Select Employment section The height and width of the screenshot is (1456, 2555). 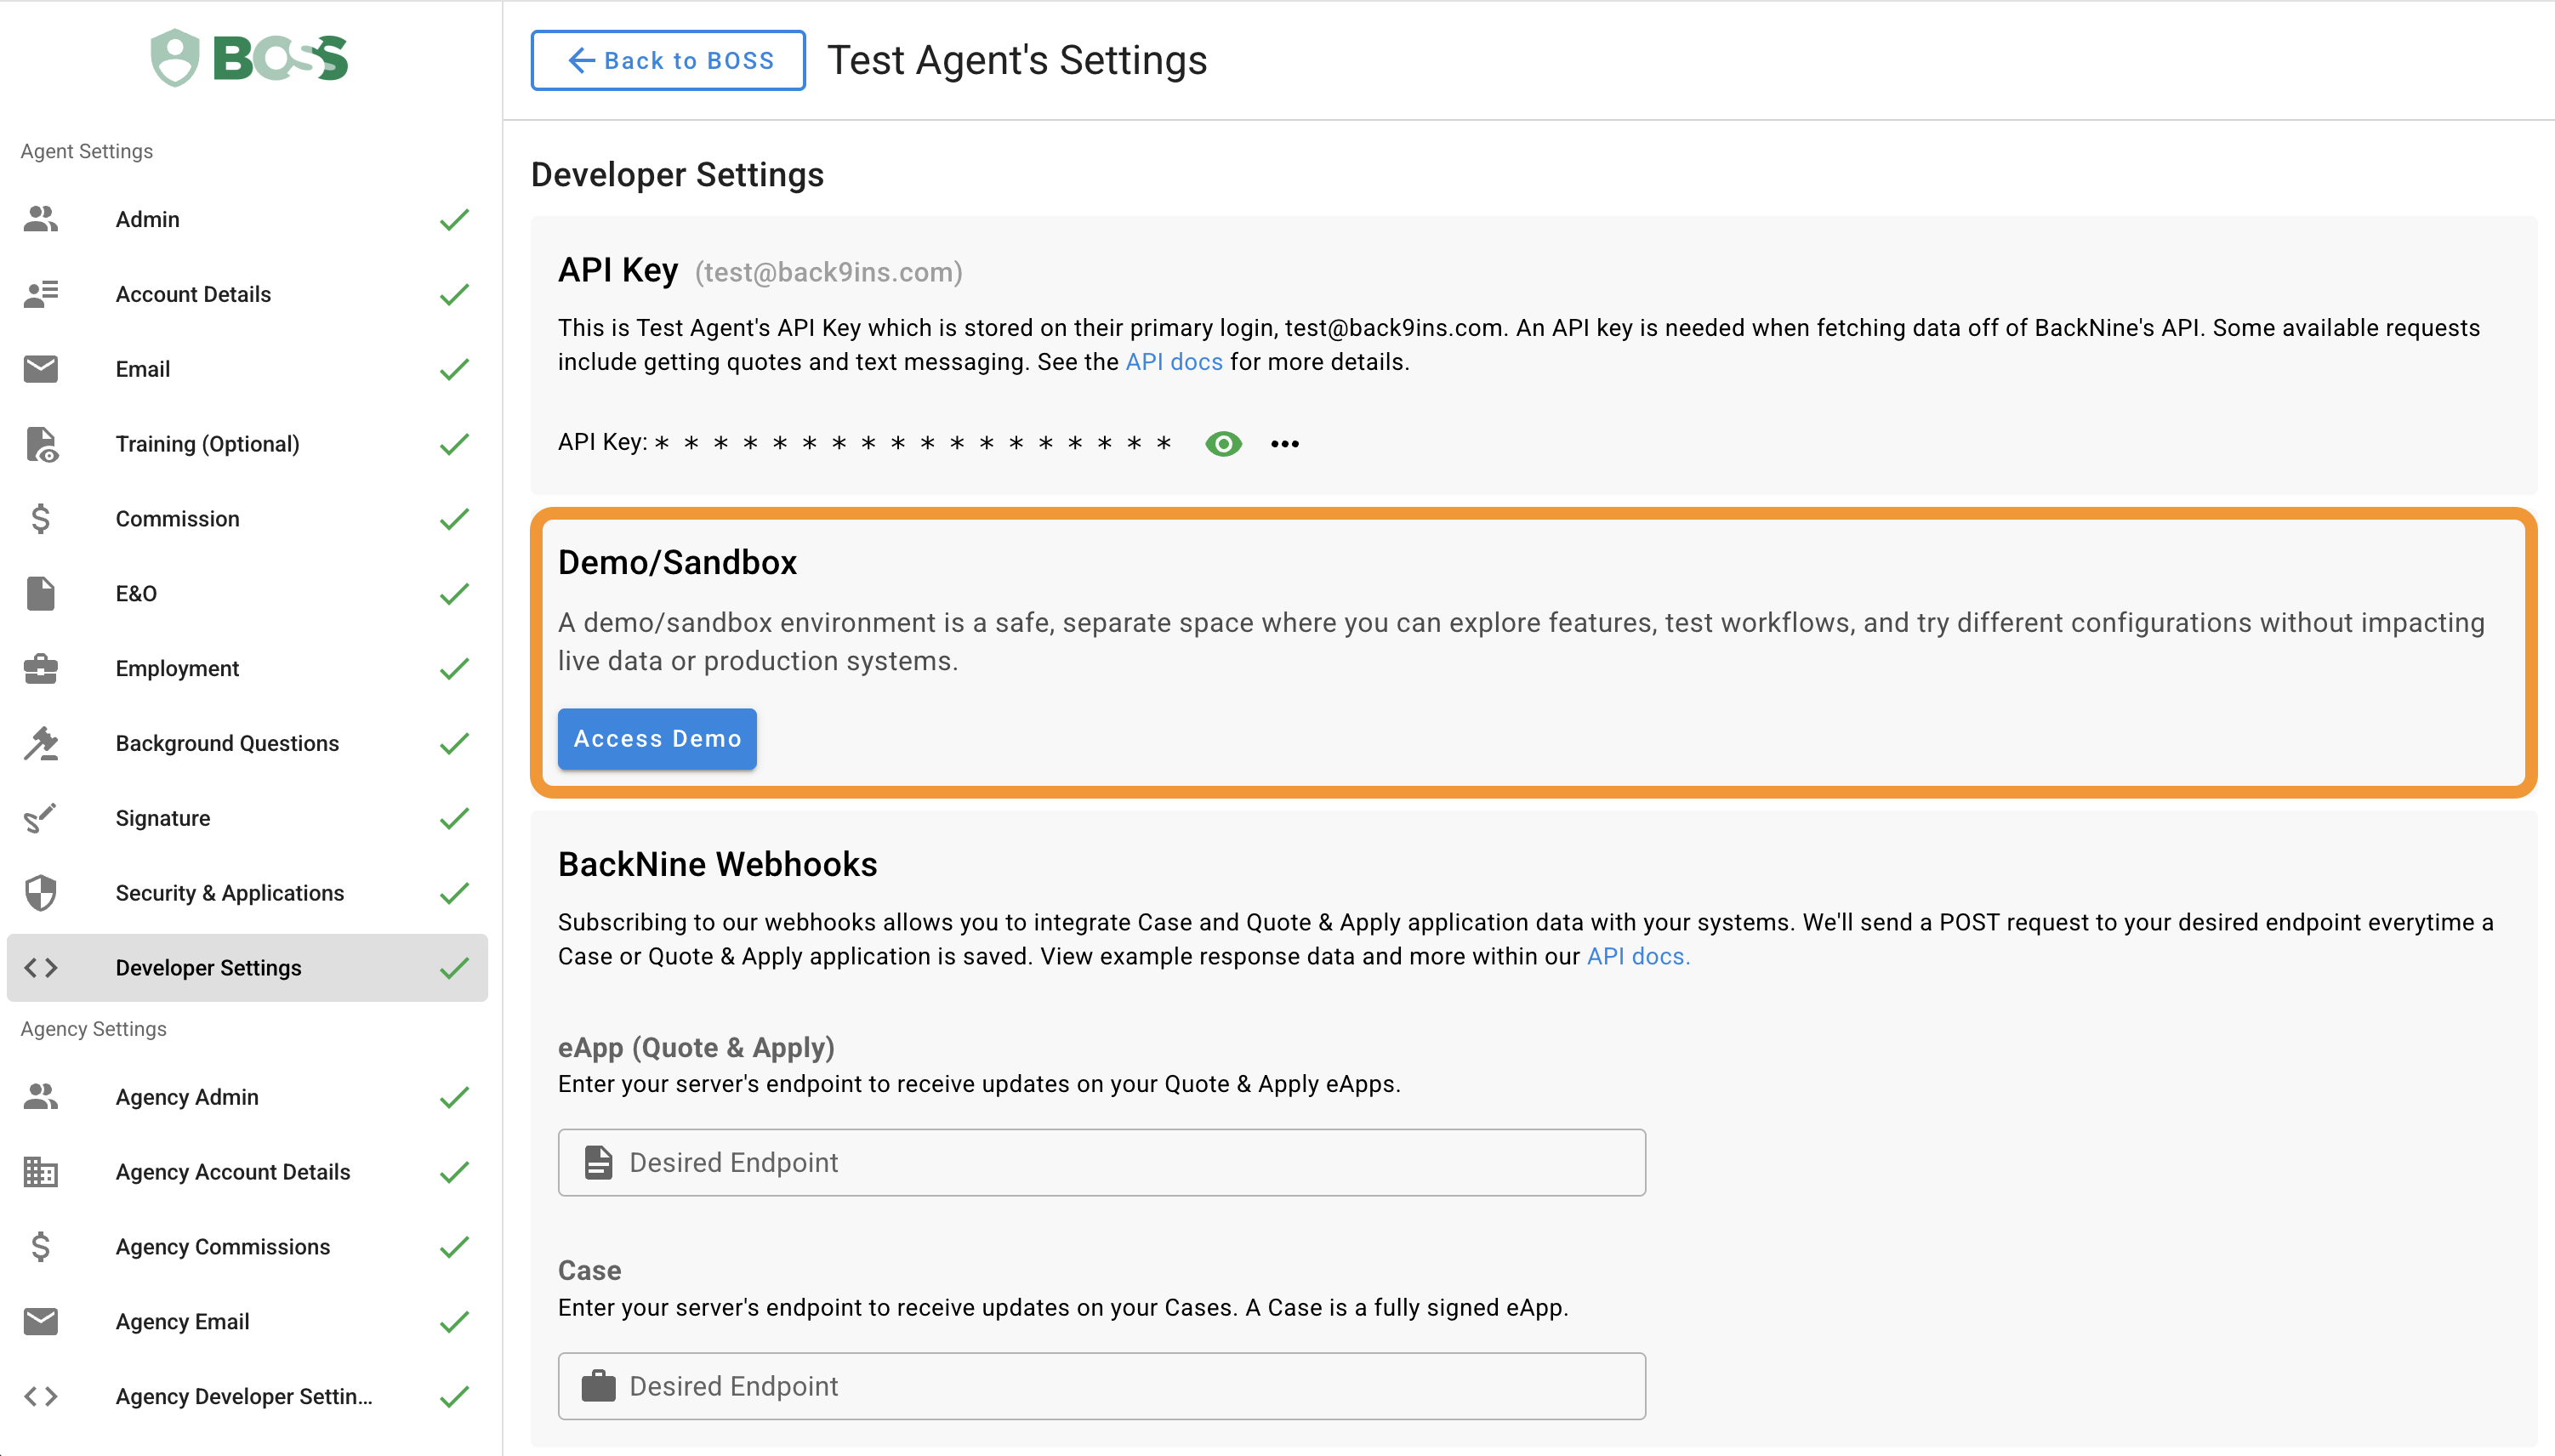pyautogui.click(x=247, y=668)
